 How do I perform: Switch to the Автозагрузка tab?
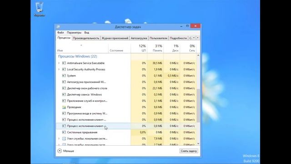tap(139, 38)
